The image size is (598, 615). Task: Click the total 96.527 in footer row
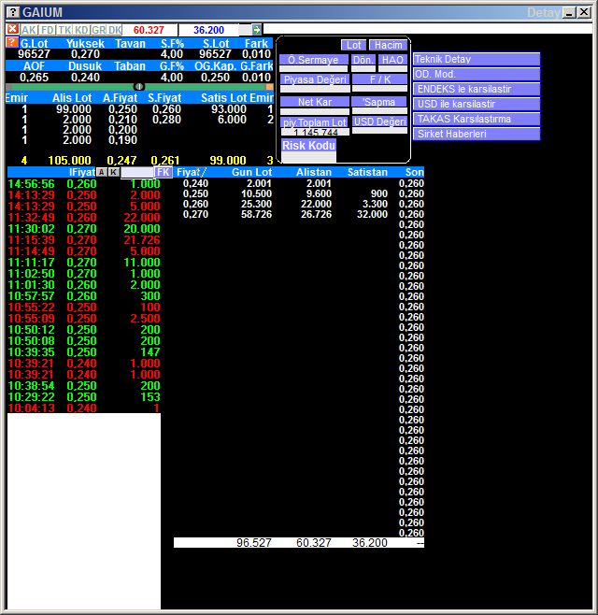click(x=254, y=543)
